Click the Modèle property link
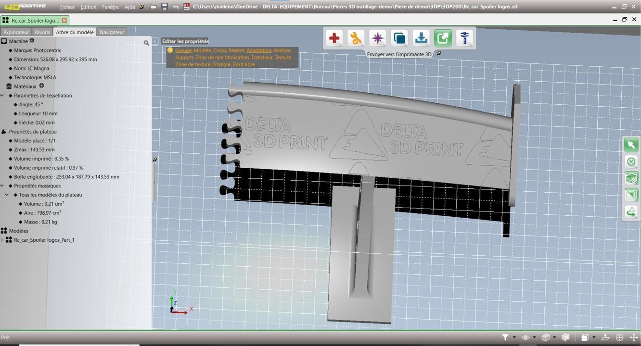This screenshot has width=641, height=346. tap(202, 50)
